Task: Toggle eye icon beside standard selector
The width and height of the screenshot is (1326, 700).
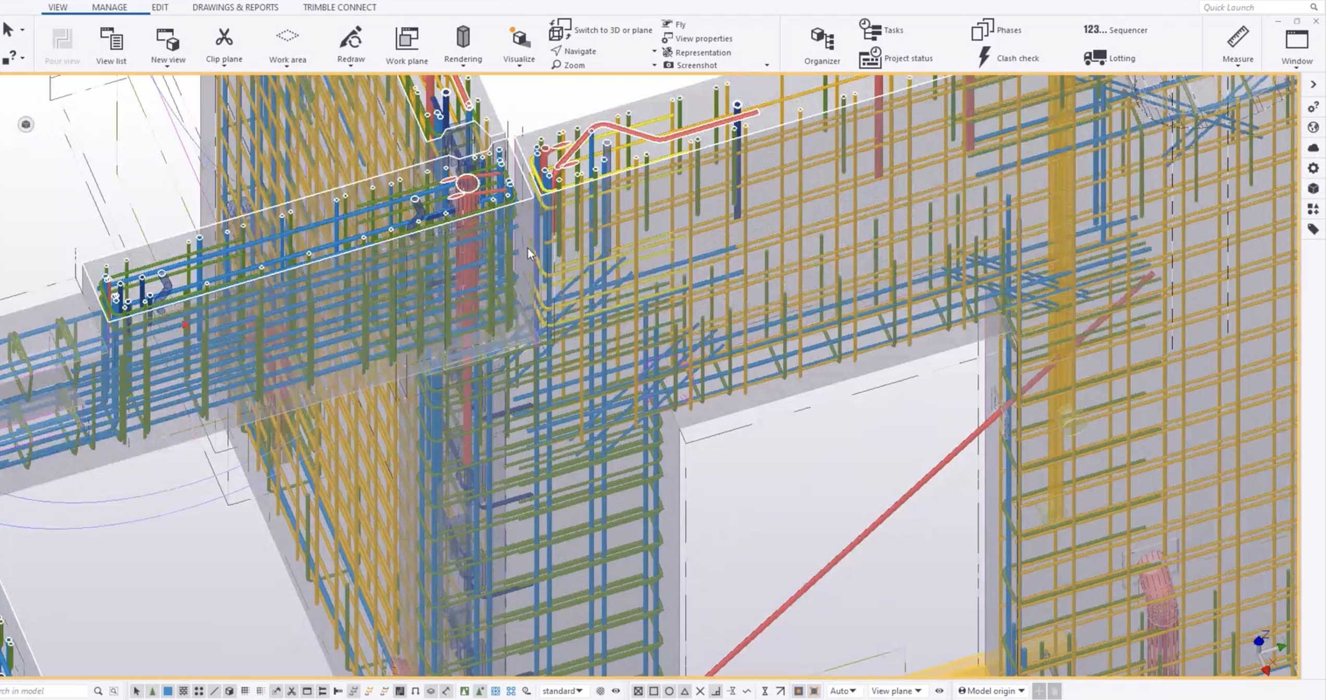Action: point(616,691)
